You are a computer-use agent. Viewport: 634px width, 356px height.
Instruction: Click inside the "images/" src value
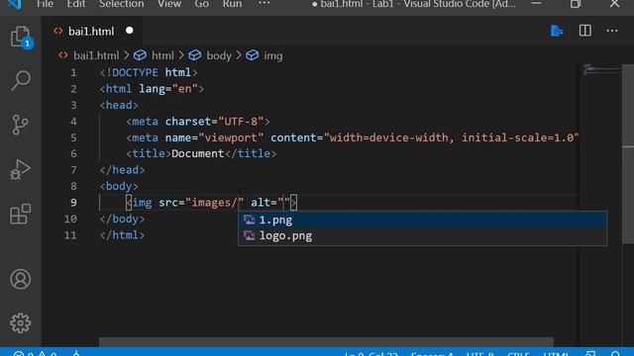[x=214, y=202]
